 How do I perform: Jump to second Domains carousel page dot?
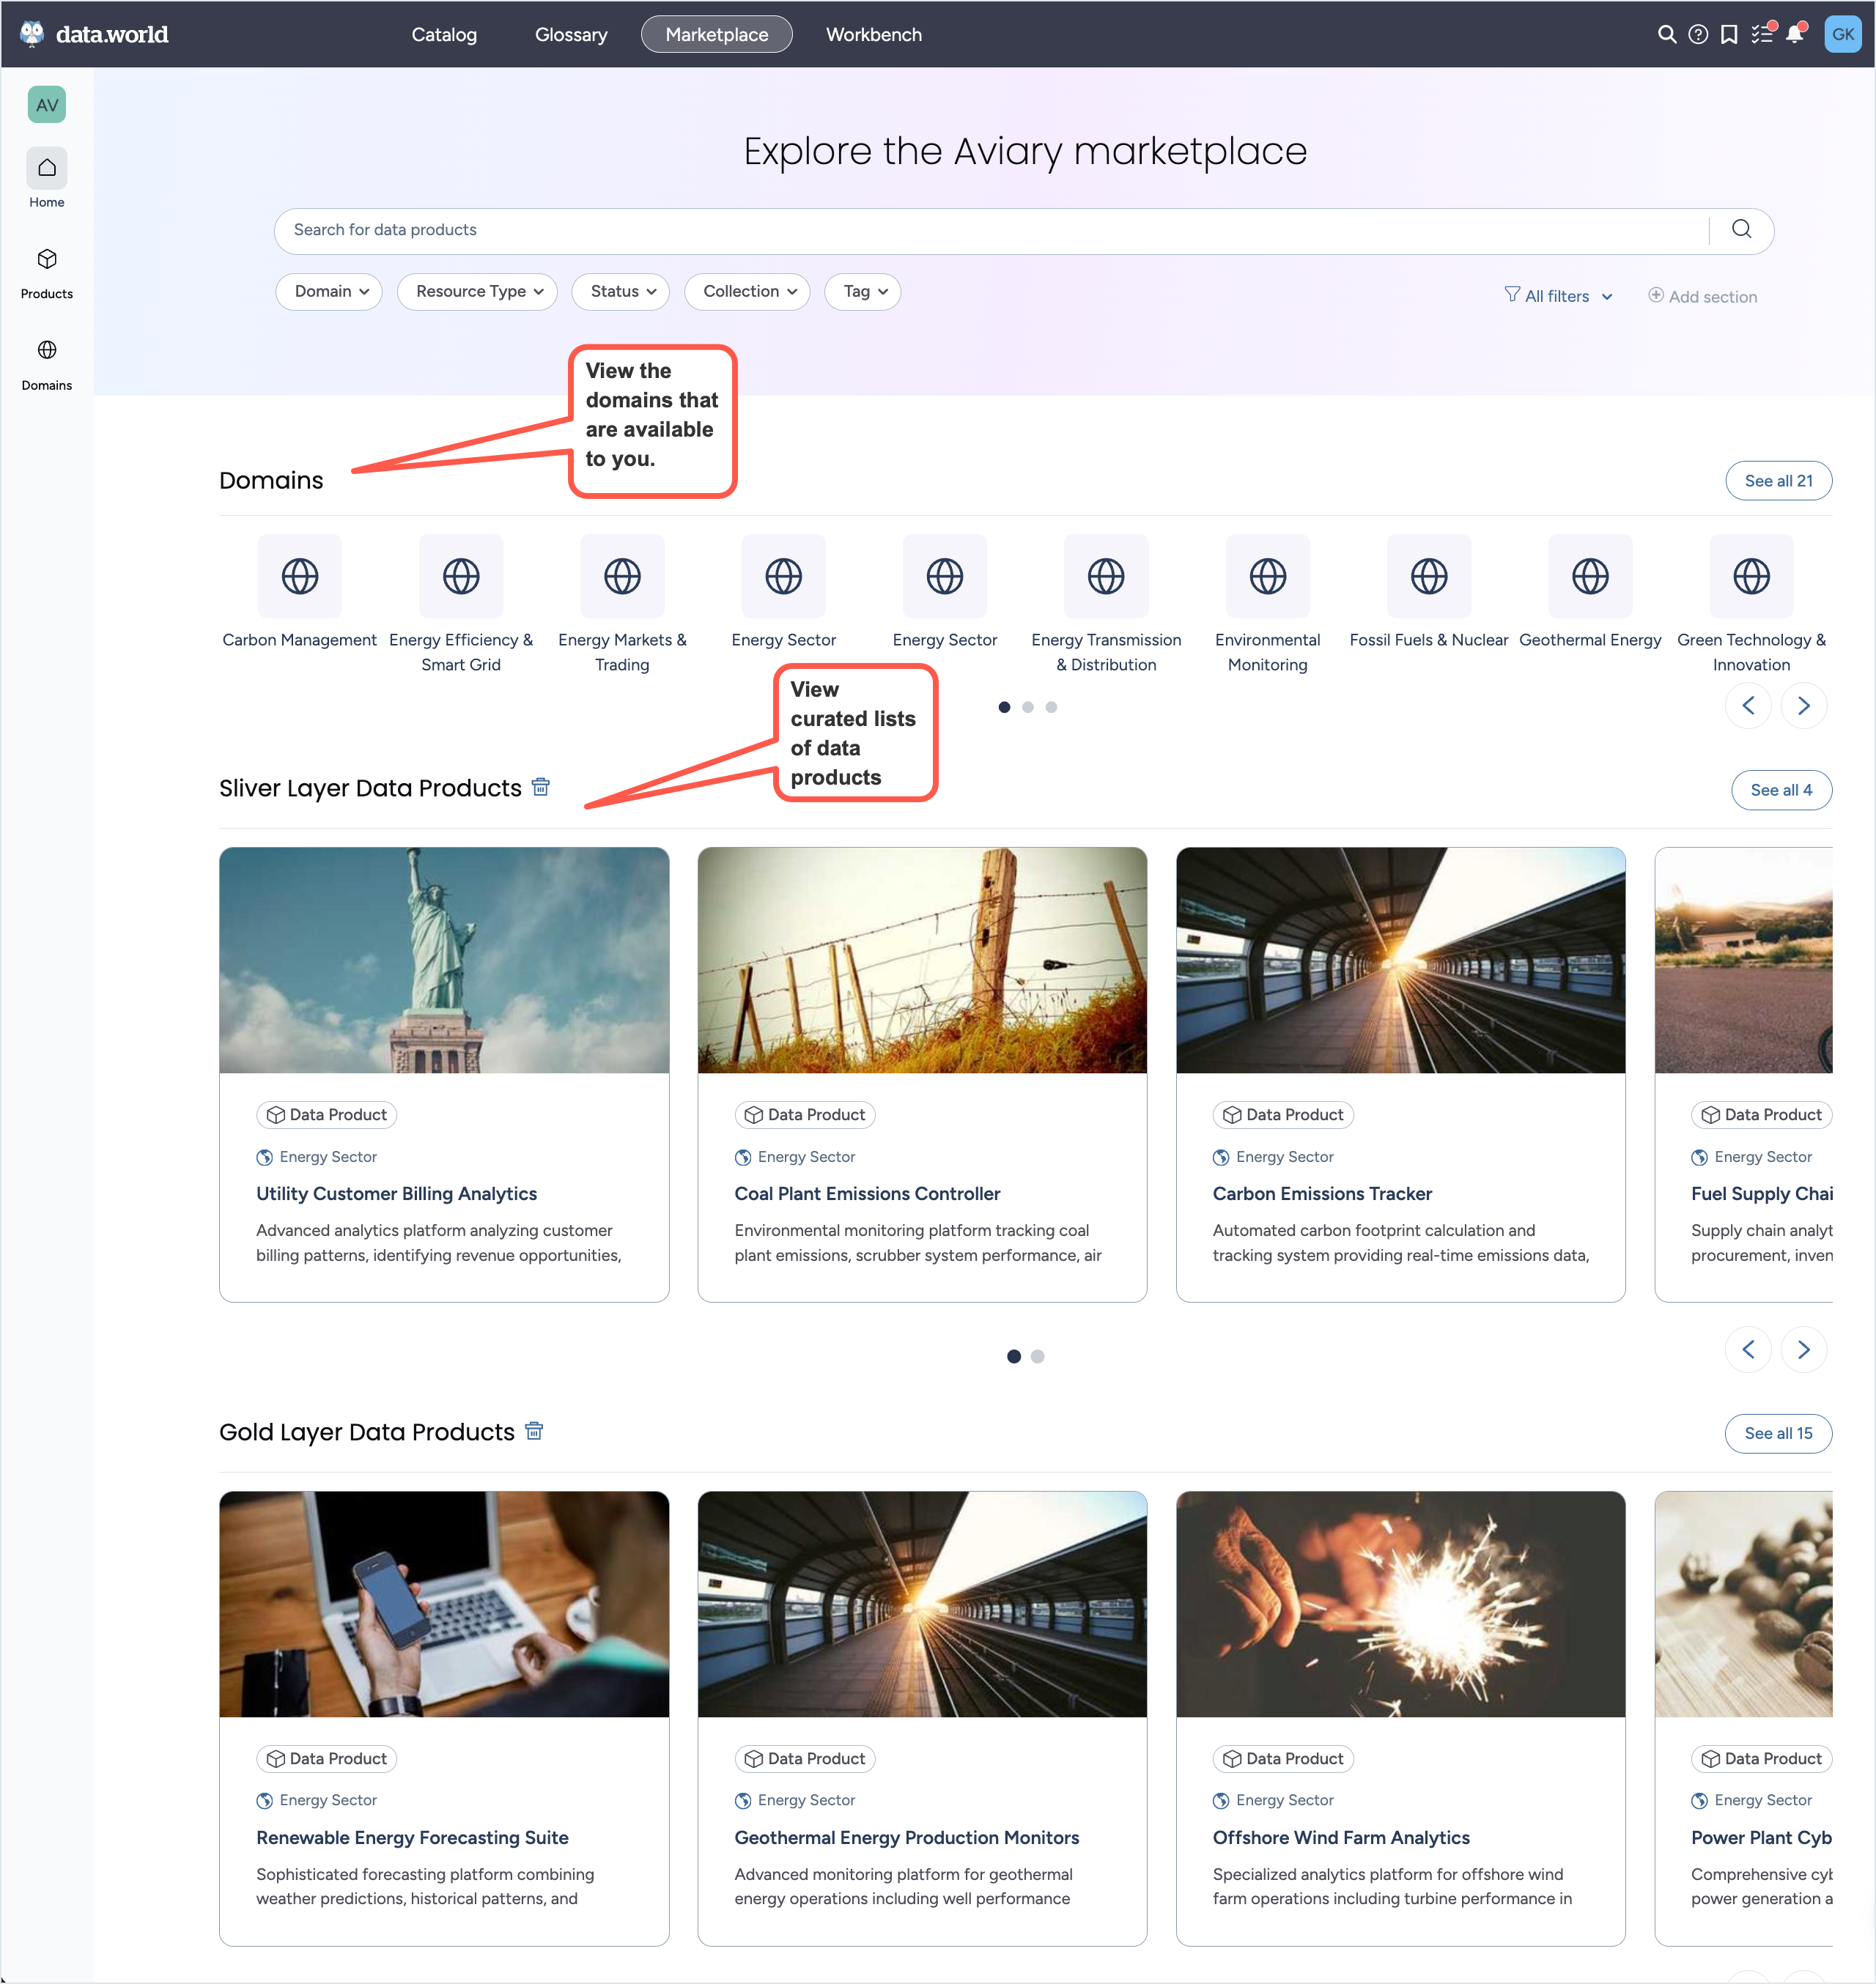tap(1027, 707)
